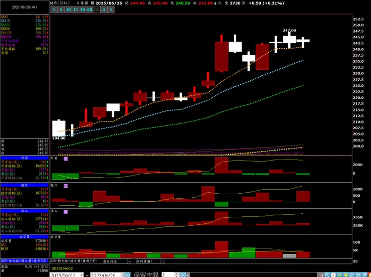Click the 2025/06/02 timeline date label
Image resolution: width=371 pixels, height=277 pixels.
click(63, 268)
